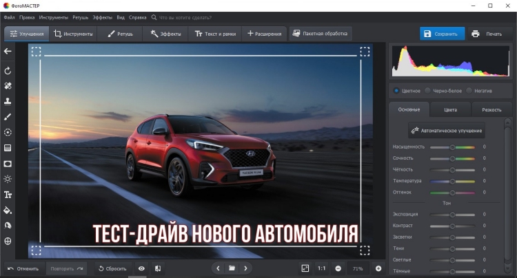
Task: Click the before/after compare icon
Action: pyautogui.click(x=158, y=268)
